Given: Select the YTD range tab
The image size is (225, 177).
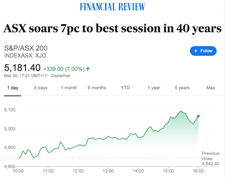Looking at the screenshot, I should pyautogui.click(x=125, y=88).
